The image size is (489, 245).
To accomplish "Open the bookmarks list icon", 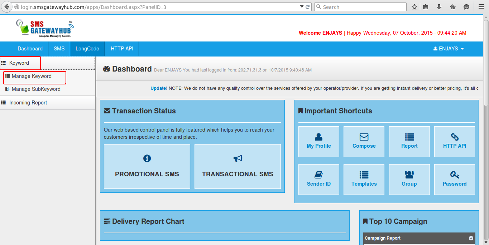I will pos(426,7).
